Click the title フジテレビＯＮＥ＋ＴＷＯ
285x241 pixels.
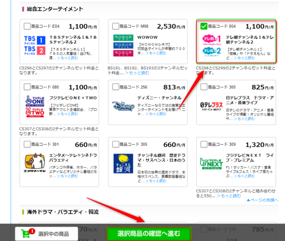coord(73,98)
